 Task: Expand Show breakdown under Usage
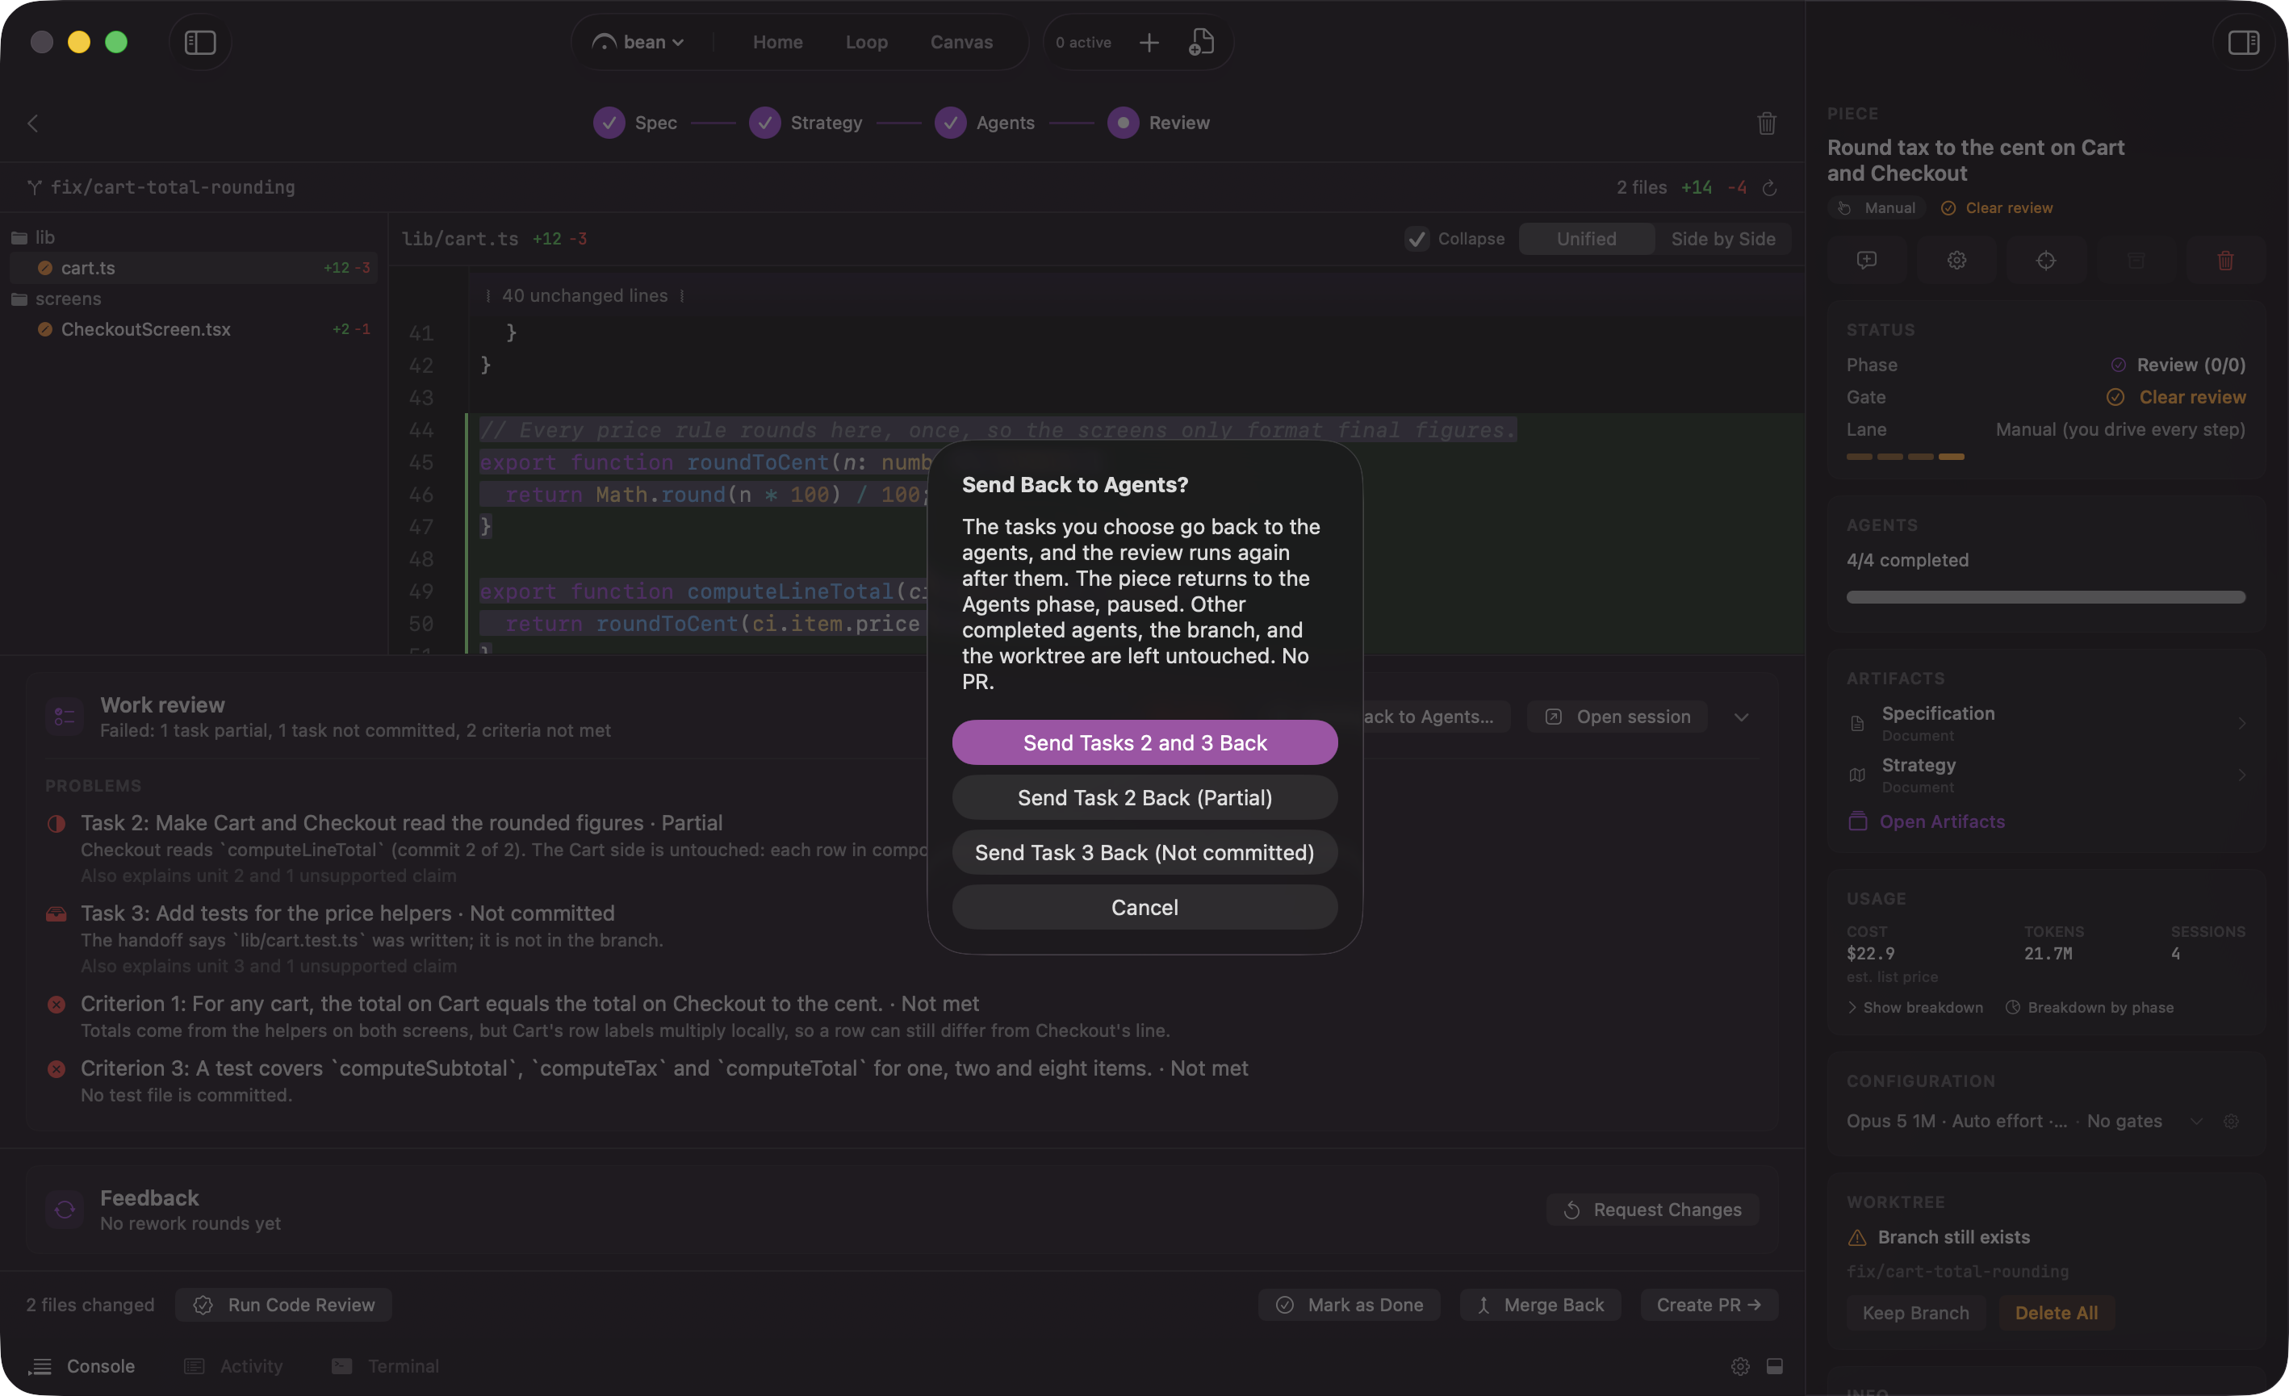pos(1914,1008)
